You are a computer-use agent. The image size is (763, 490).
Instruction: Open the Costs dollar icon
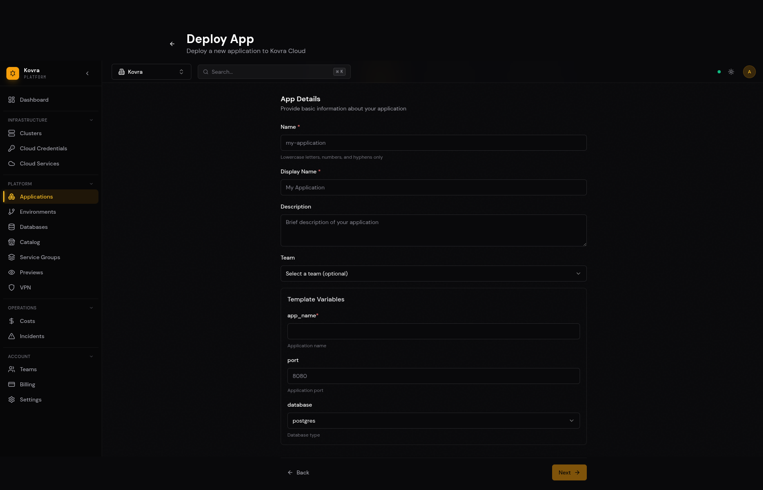(x=12, y=321)
